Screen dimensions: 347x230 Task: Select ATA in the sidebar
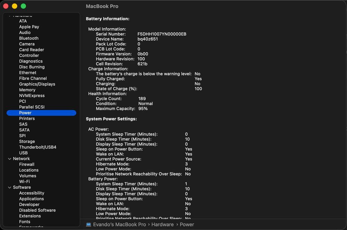(x=23, y=21)
